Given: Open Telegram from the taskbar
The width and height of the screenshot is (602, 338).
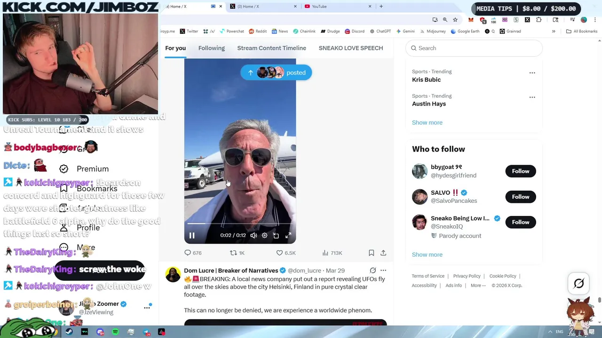Looking at the screenshot, I should (146, 332).
